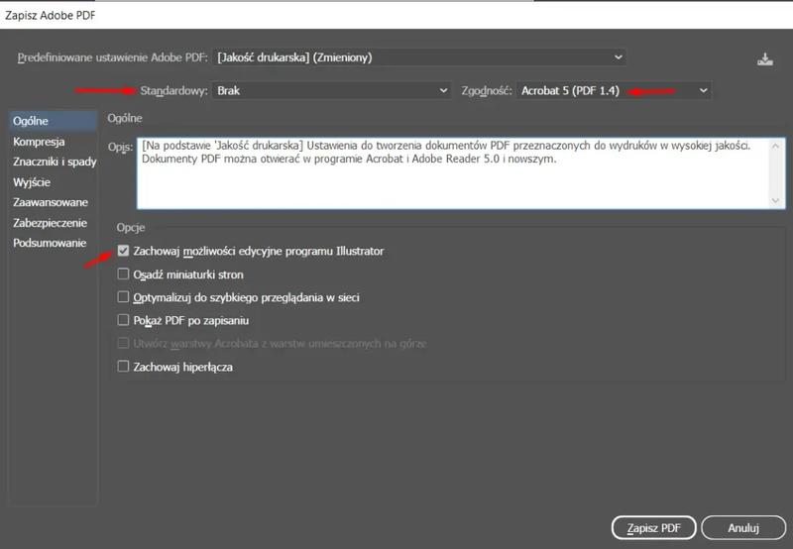Screen dimensions: 793x549
Task: Enable Optymalizuj do szybkiego przeglądania w sieci
Action: point(123,297)
